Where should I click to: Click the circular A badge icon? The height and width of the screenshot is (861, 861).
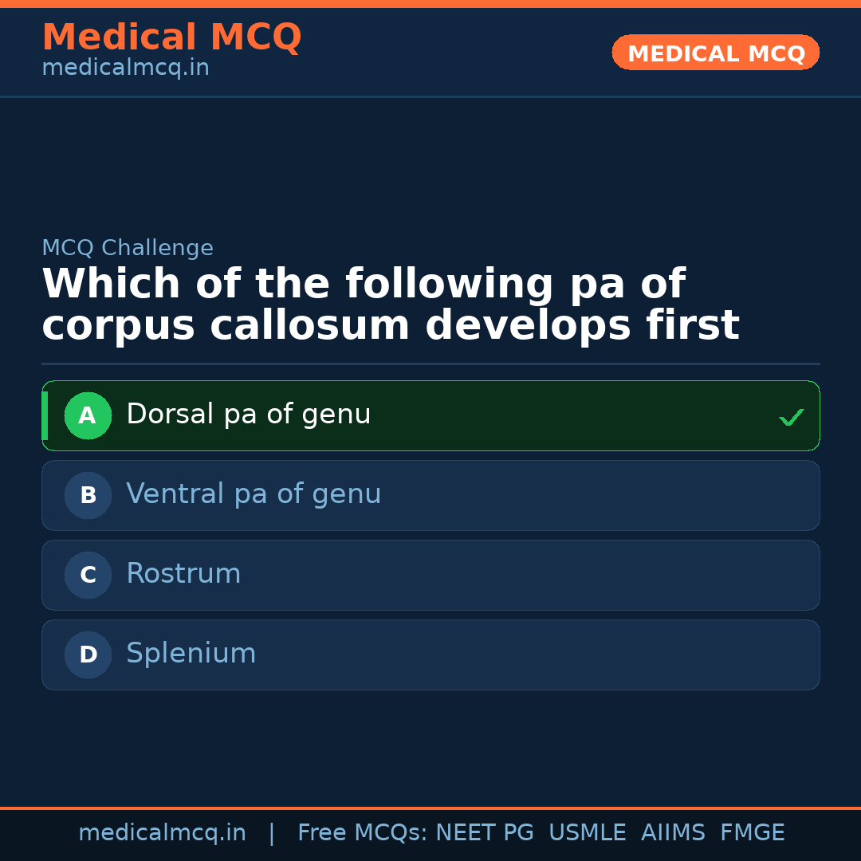point(88,415)
